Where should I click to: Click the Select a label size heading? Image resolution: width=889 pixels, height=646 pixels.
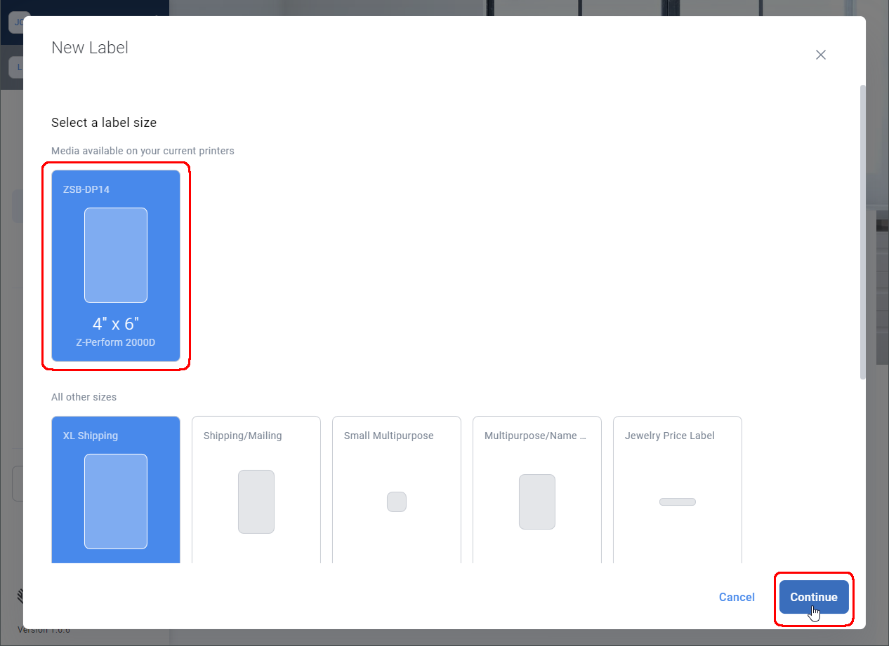point(103,122)
